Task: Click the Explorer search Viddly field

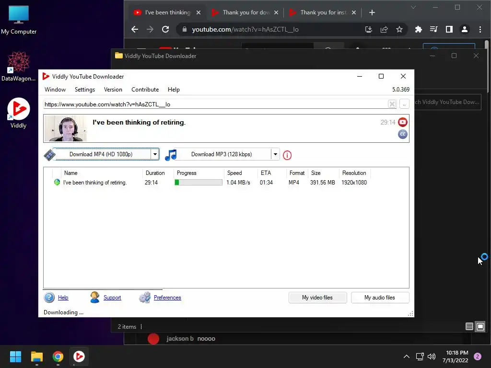Action: (447, 102)
